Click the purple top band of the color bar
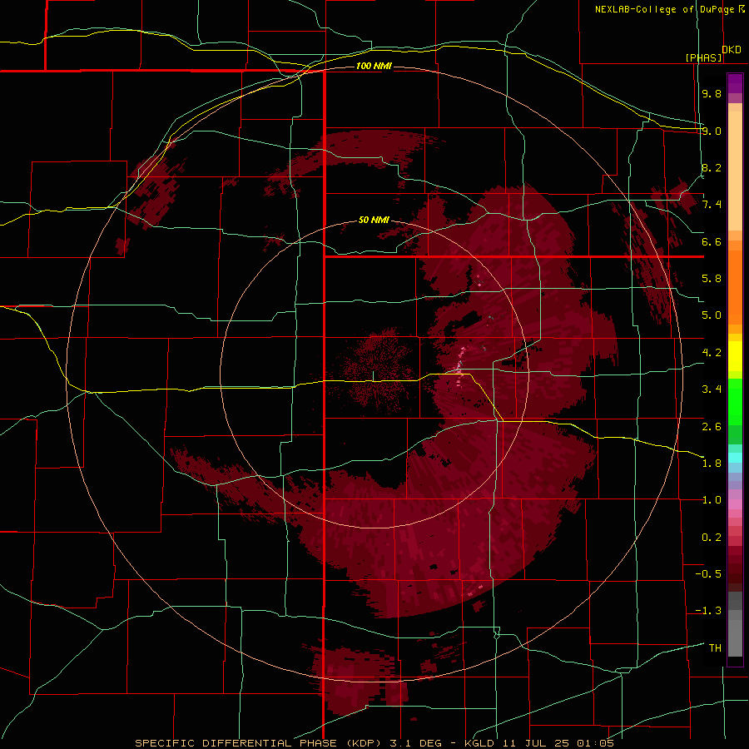Screen dimensions: 749x749 [735, 83]
